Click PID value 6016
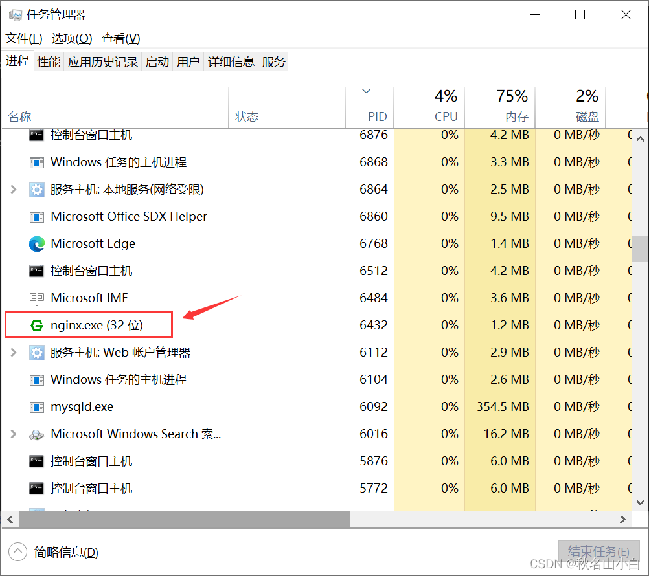 click(x=374, y=434)
